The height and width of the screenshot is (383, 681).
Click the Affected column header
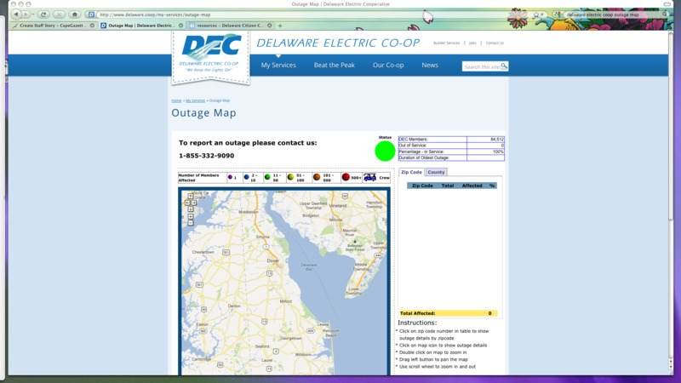472,186
